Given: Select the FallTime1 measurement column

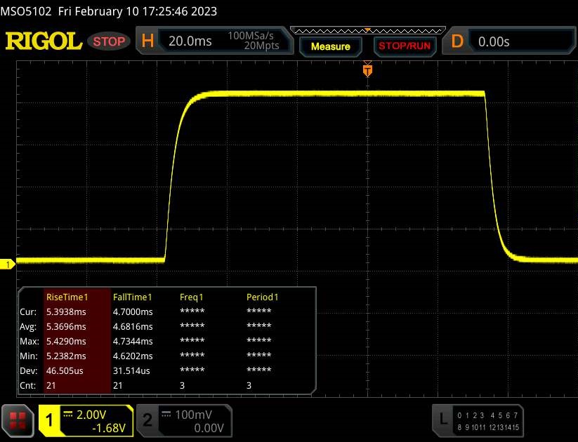Looking at the screenshot, I should (133, 297).
